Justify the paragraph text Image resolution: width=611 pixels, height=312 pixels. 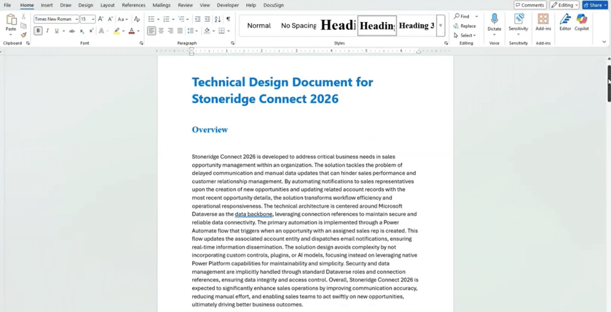[x=180, y=31]
